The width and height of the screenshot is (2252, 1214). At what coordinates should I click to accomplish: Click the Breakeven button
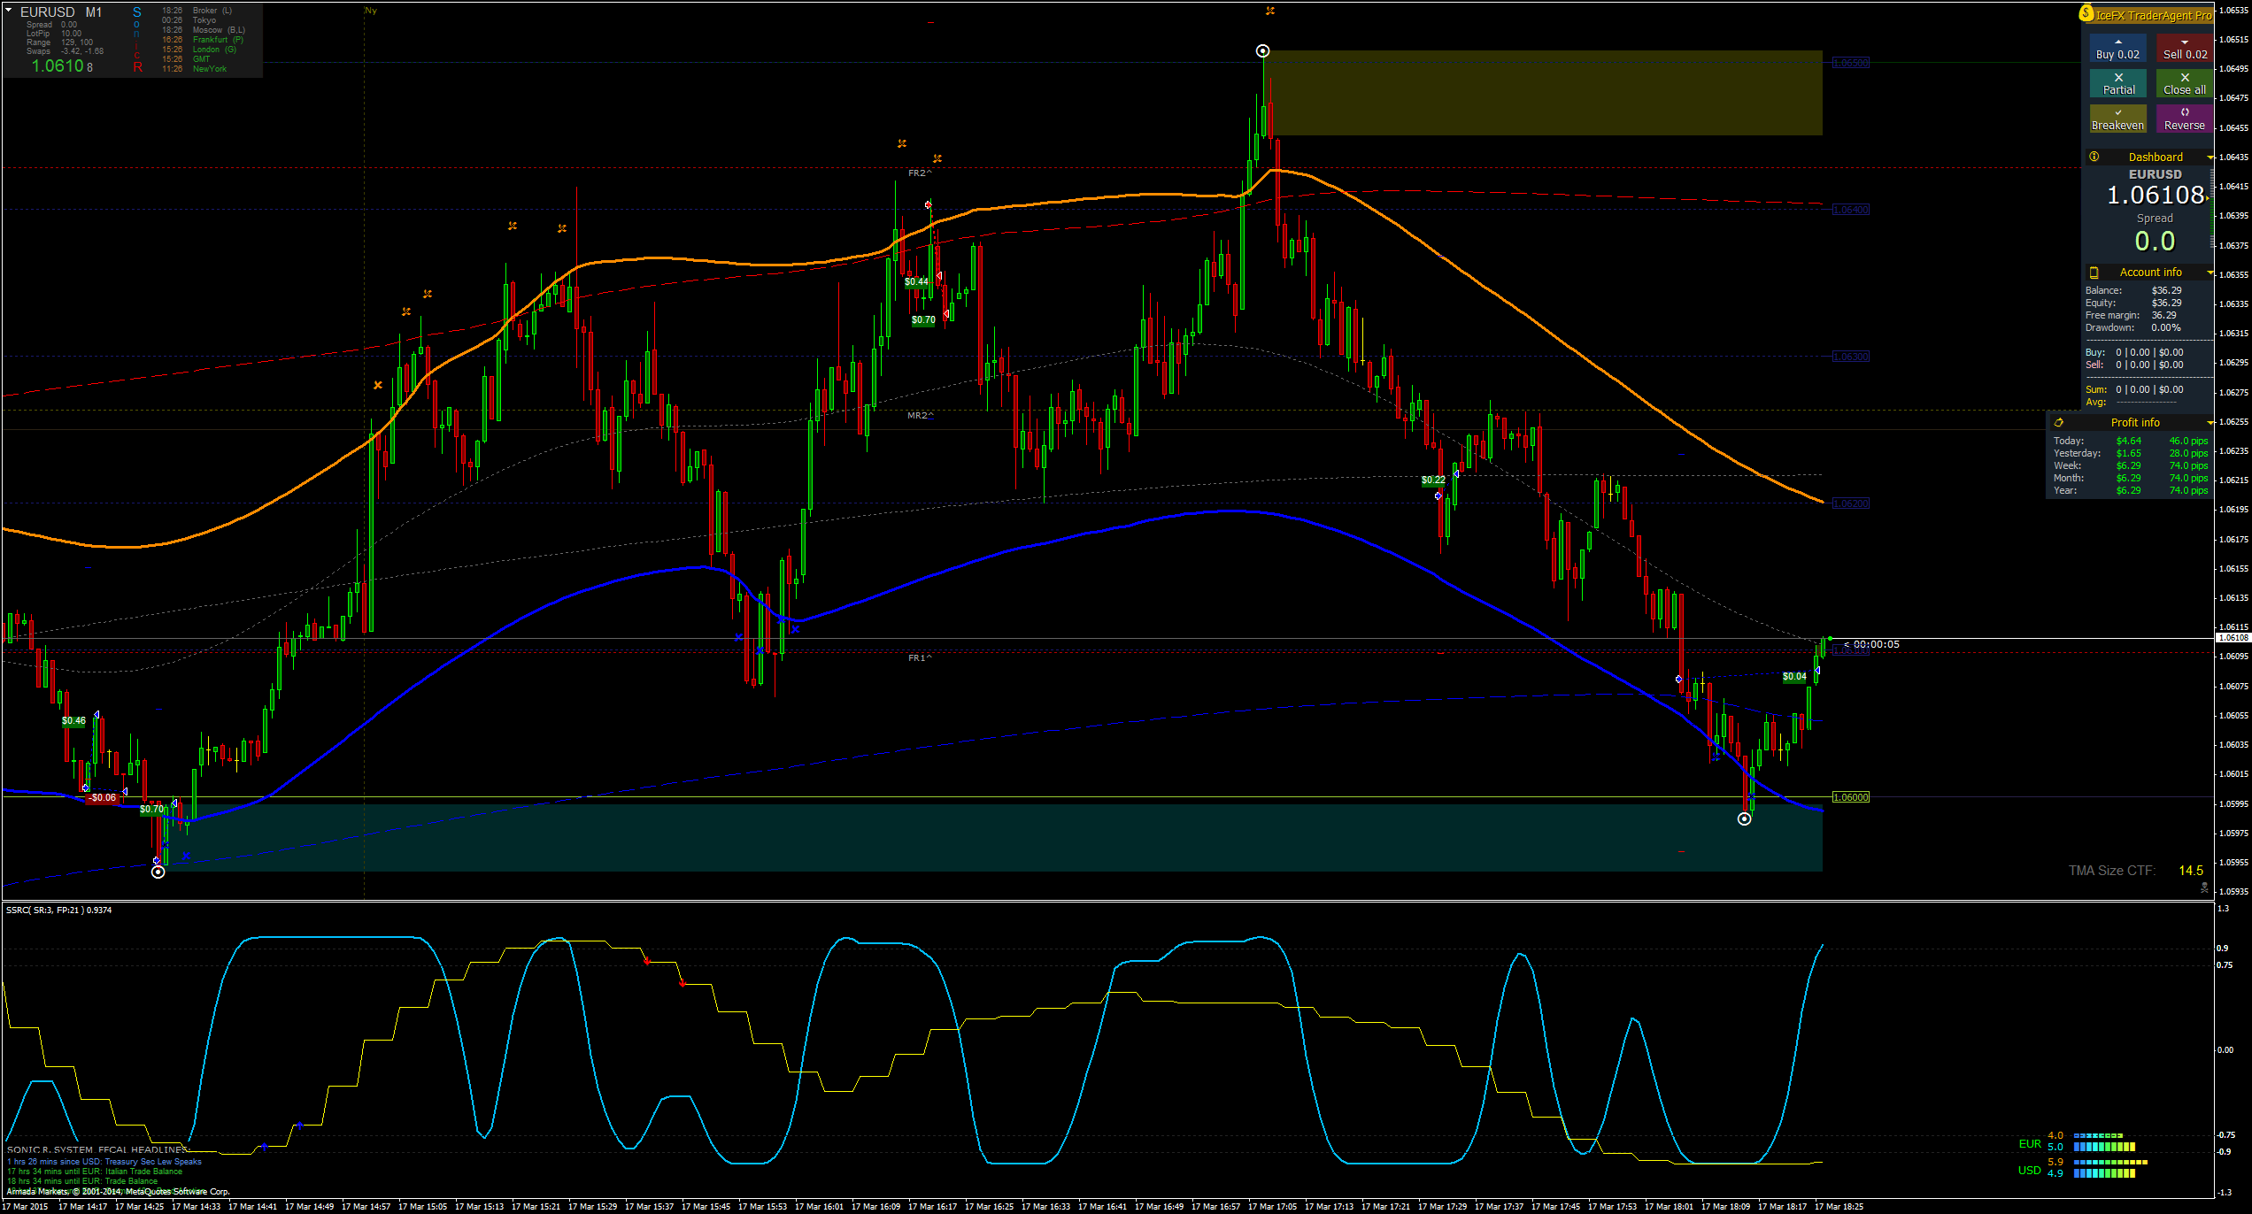pyautogui.click(x=2117, y=119)
